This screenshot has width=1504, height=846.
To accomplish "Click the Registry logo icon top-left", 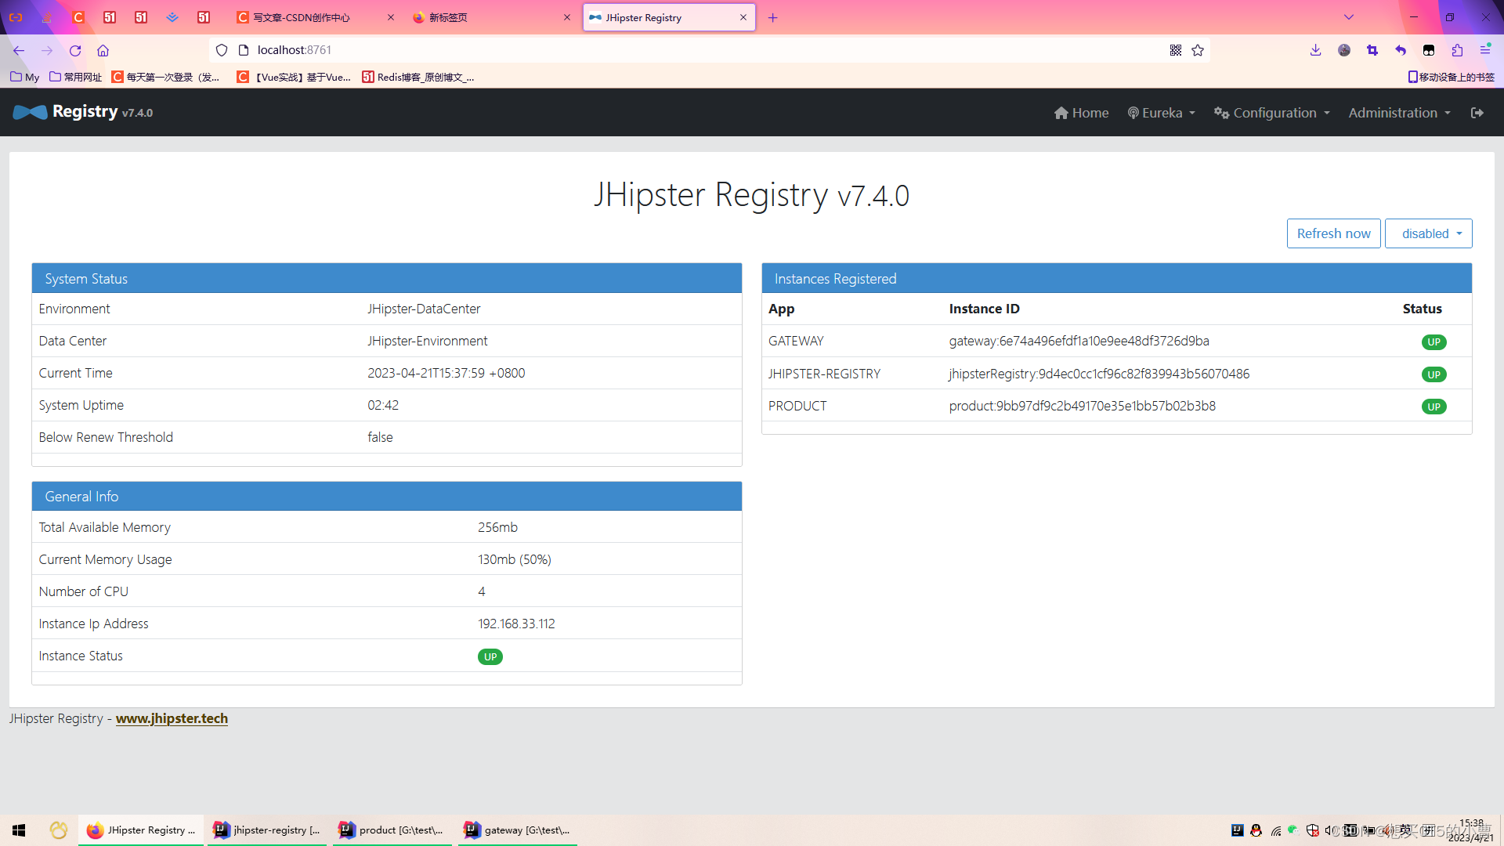I will [x=28, y=111].
